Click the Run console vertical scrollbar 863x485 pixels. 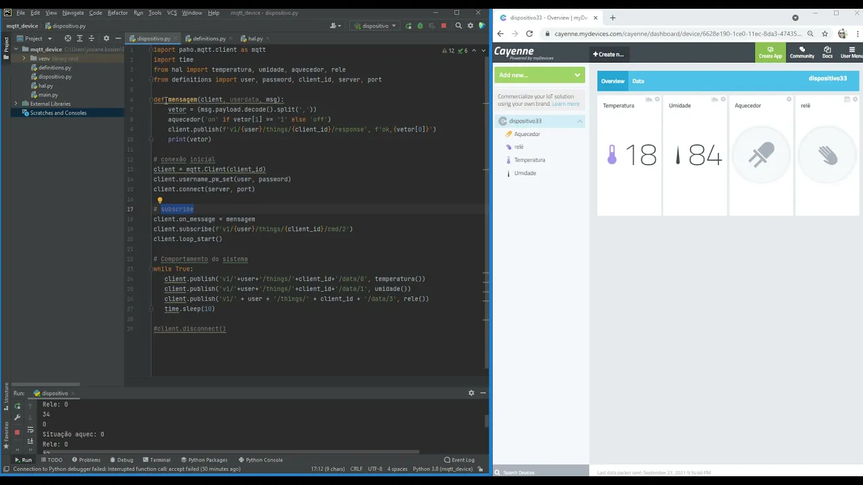point(486,422)
